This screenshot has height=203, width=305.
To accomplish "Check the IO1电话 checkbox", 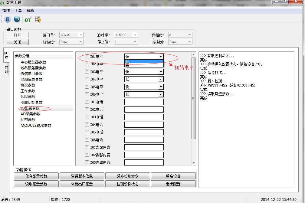I will pos(87,102).
